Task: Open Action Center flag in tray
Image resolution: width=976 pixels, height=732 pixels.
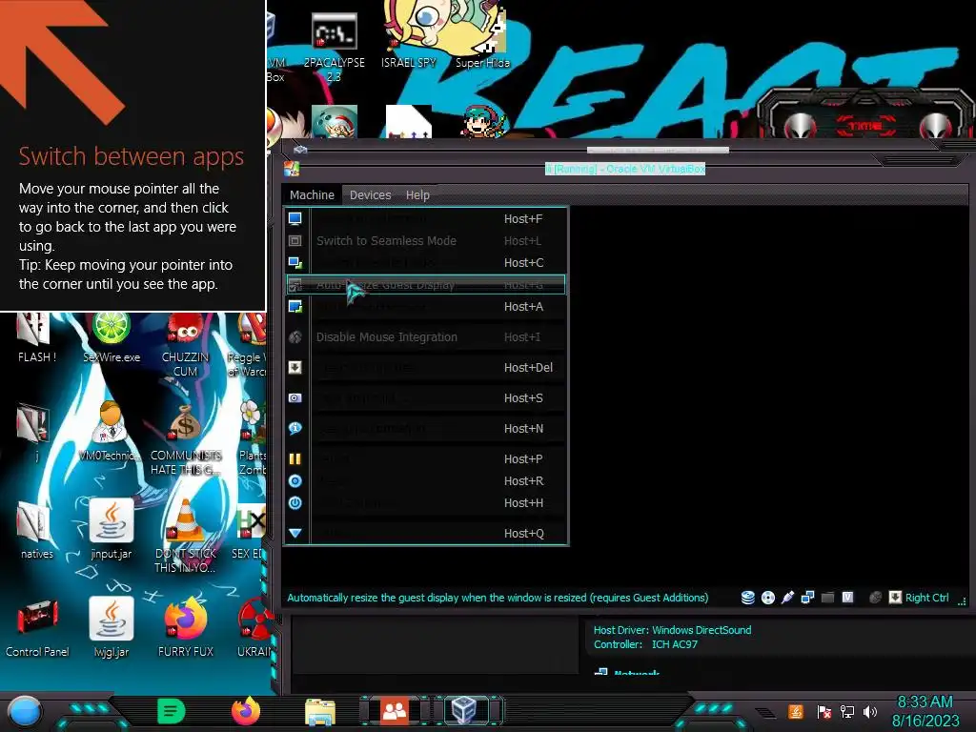Action: tap(824, 711)
